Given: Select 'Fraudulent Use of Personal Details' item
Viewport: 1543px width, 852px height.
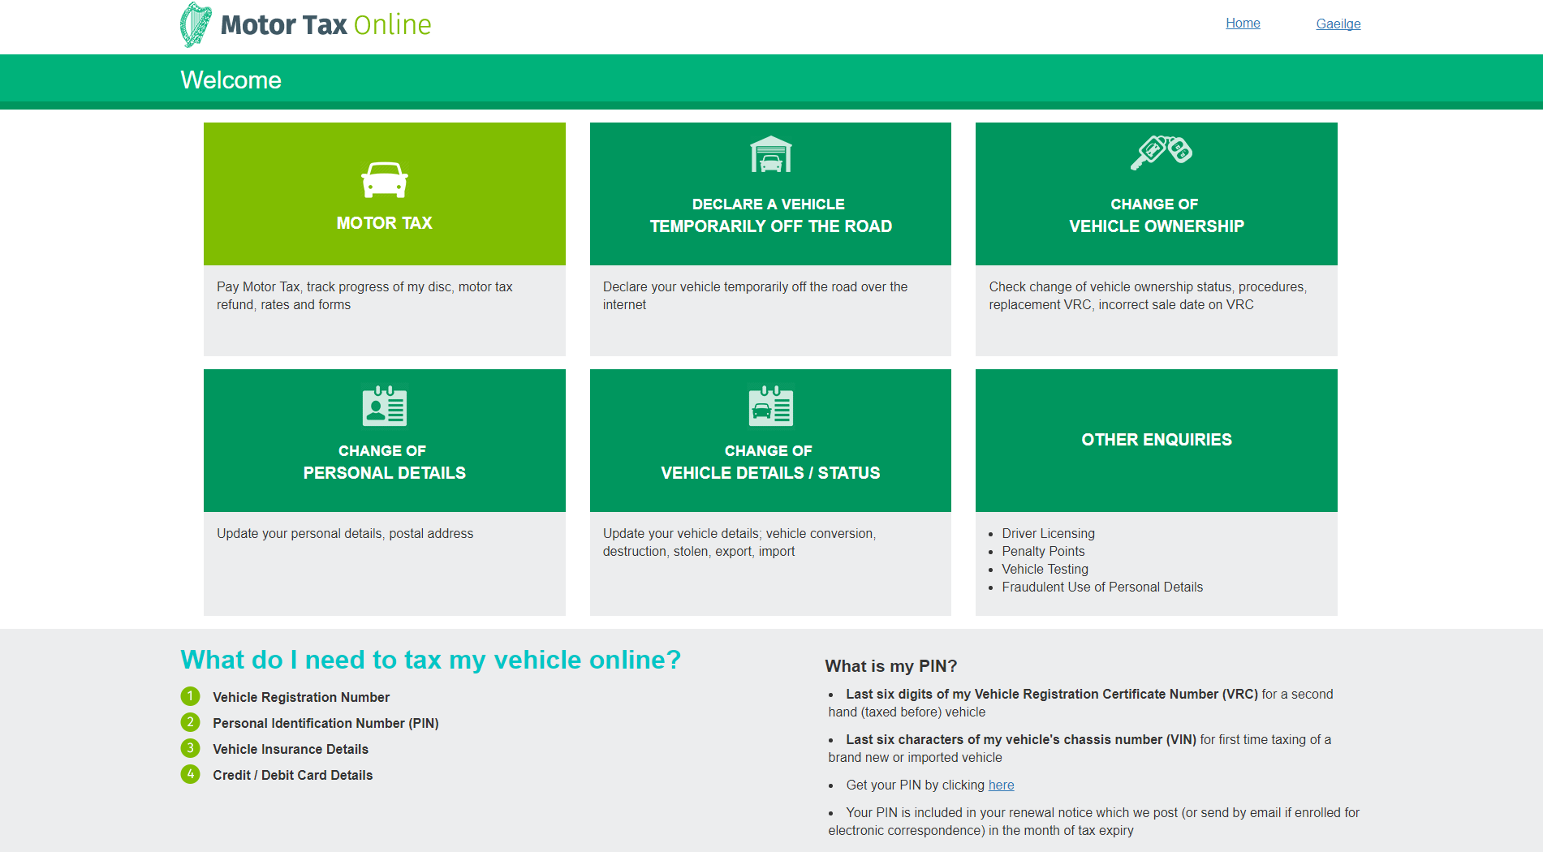Looking at the screenshot, I should tap(1102, 587).
